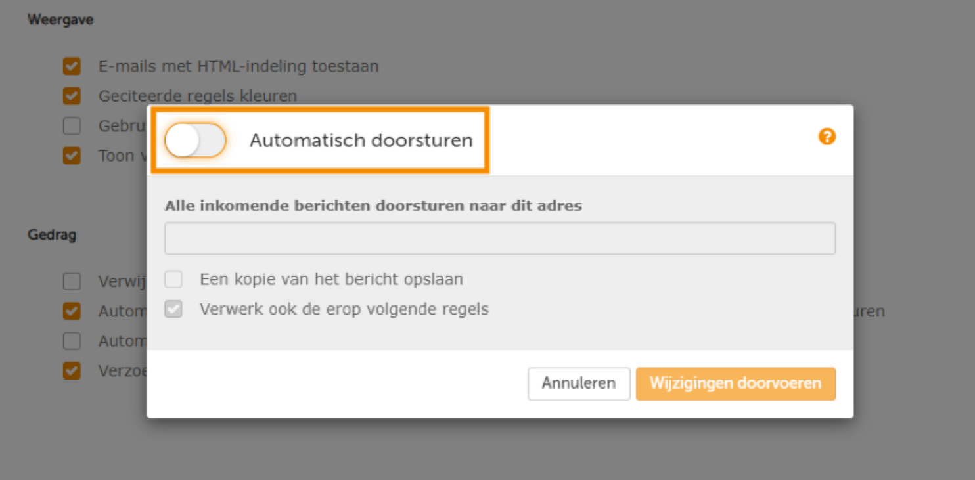Check the second 'Autom...' checkbox under Gedrag

(71, 341)
